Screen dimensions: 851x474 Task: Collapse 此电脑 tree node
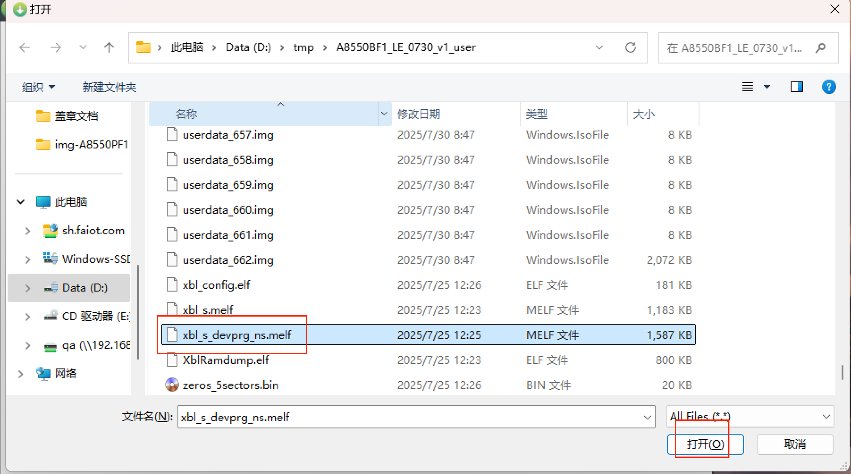[21, 202]
